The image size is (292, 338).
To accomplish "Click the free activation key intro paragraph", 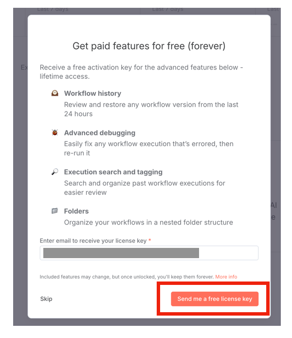I will point(141,72).
